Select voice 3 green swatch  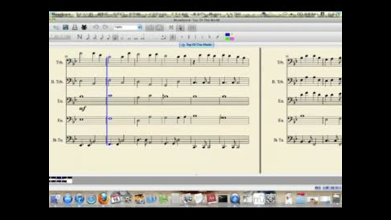[227, 39]
